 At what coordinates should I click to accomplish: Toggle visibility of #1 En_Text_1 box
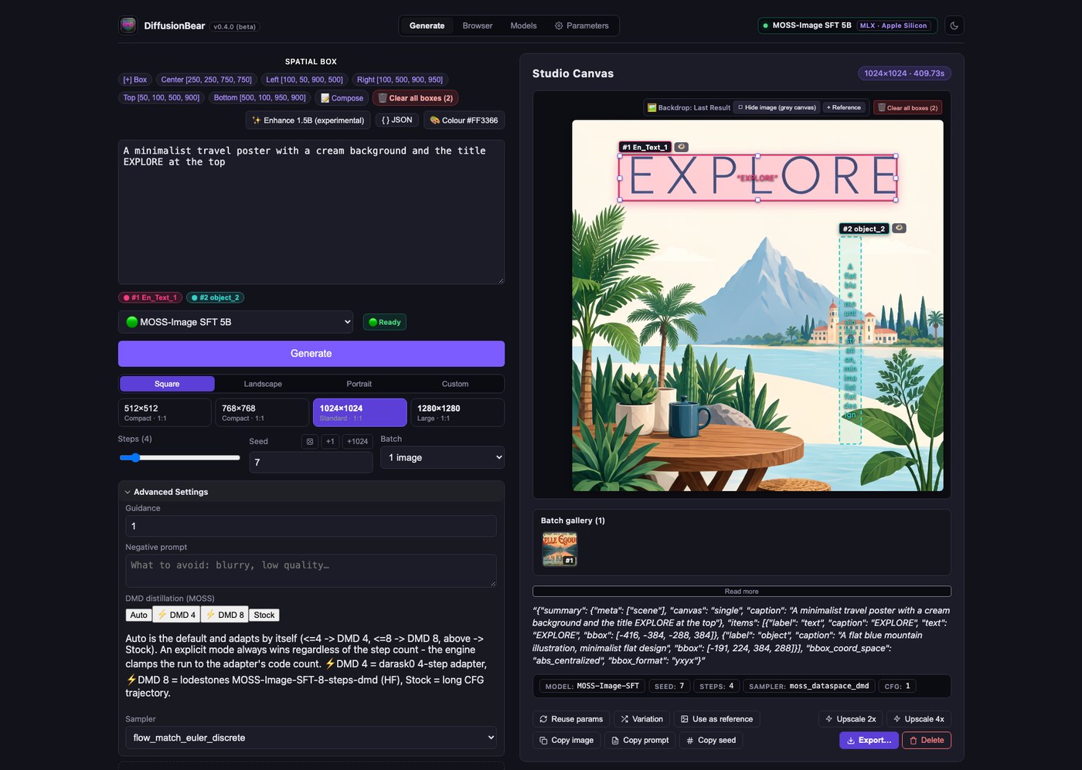click(681, 147)
